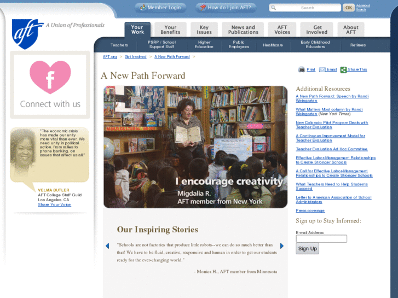398x298 pixels.
Task: Click the Facebook heart icon
Action: click(50, 77)
